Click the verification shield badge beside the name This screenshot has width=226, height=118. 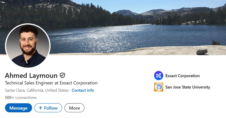pyautogui.click(x=62, y=75)
